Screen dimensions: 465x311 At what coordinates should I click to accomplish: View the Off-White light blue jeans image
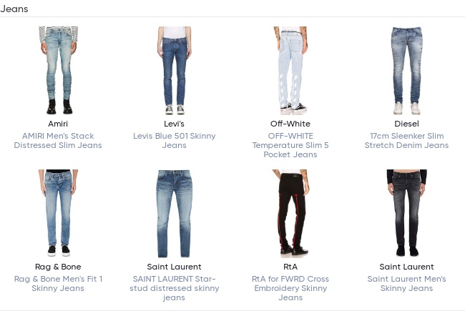[x=290, y=71]
